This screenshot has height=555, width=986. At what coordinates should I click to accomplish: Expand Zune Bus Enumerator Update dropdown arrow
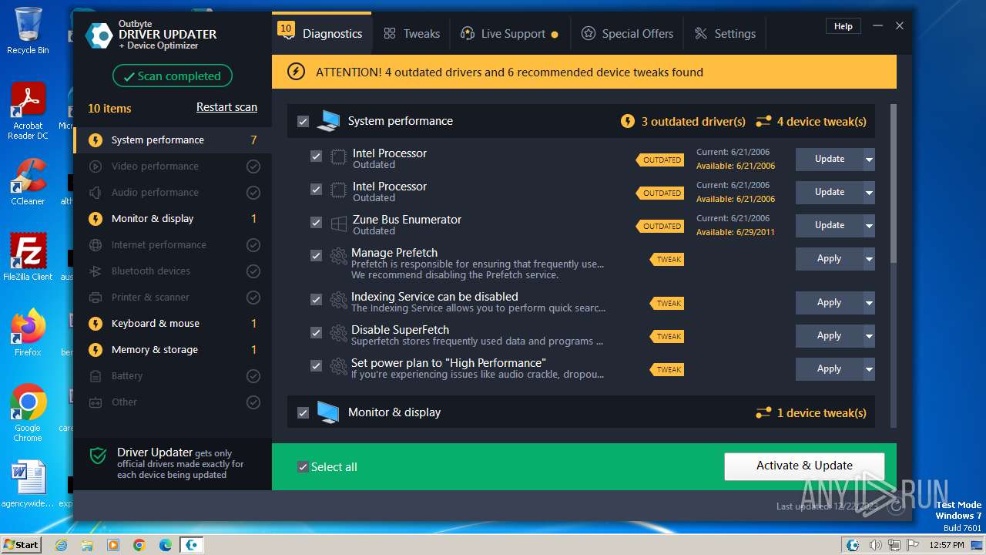point(869,226)
